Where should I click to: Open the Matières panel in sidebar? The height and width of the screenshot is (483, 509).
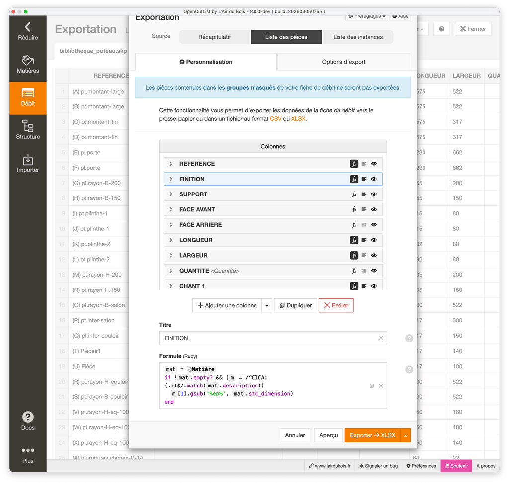tap(28, 65)
